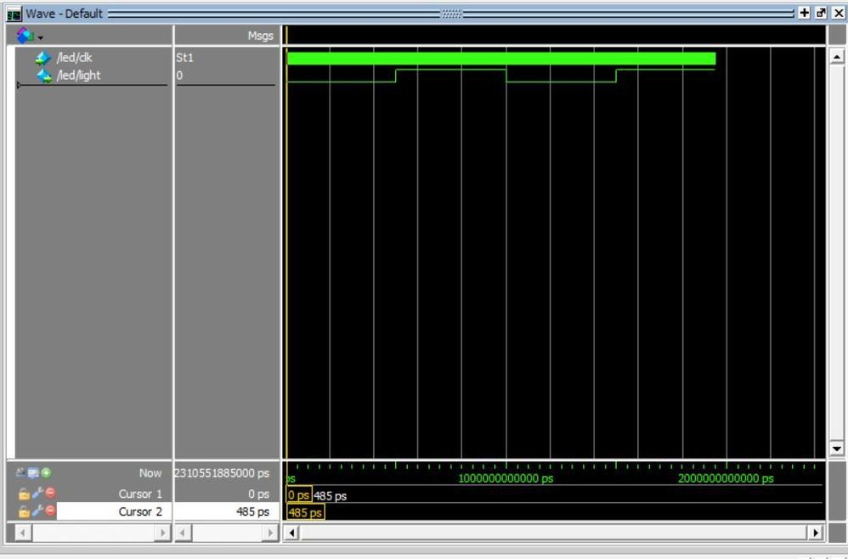Click right arrow of names pane scrollbar
Viewport: 848px width, 559px height.
tap(162, 533)
